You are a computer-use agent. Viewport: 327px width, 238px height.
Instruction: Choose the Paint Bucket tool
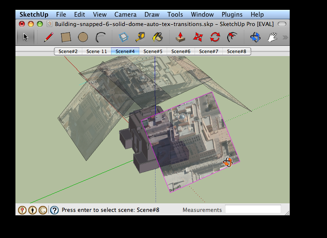(x=158, y=37)
